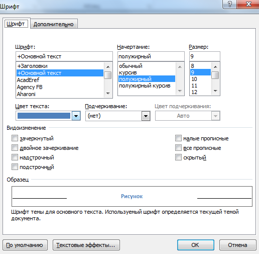This screenshot has height=254, width=259.
Task: Click size list scroll up arrow
Action: coord(215,67)
